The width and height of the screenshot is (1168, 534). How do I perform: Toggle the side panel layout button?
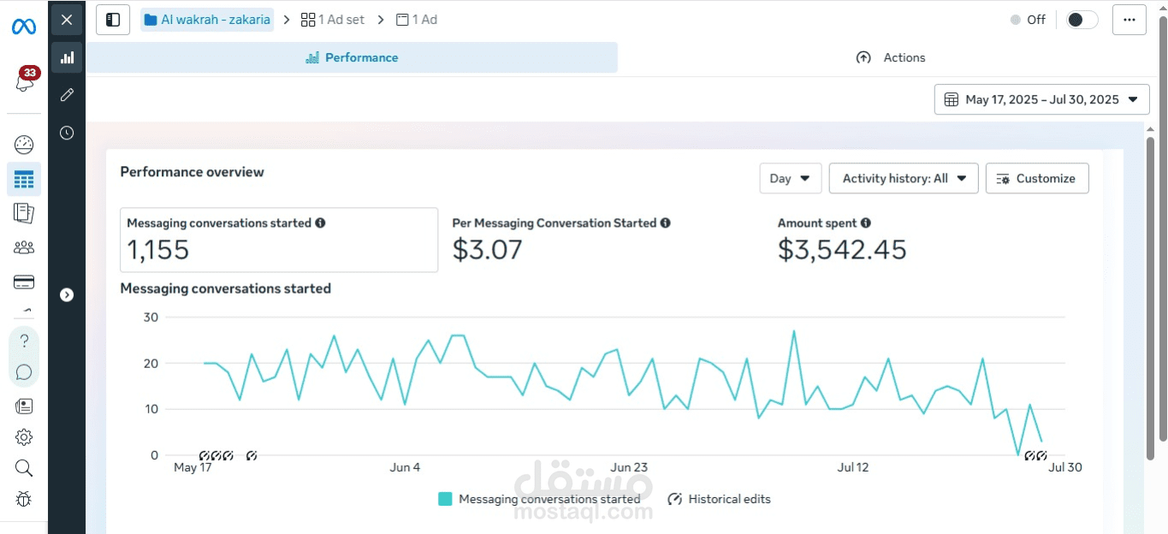tap(113, 20)
